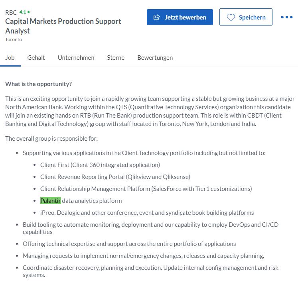Viewport: 298px width, 281px height.
Task: Switch to the Gehalt tab
Action: coord(36,57)
